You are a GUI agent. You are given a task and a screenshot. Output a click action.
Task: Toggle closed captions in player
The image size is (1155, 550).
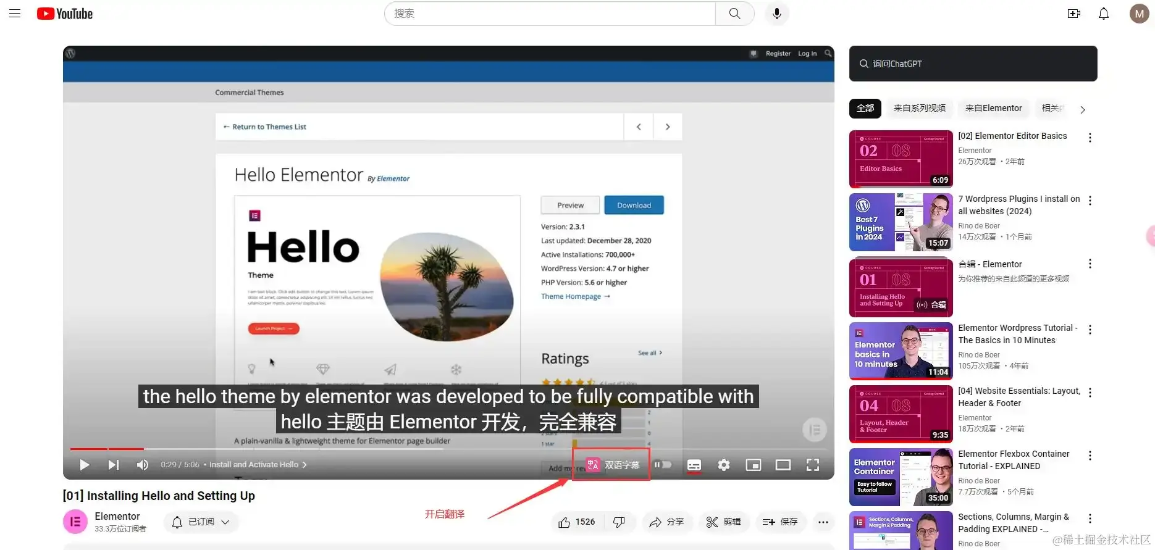pos(694,465)
